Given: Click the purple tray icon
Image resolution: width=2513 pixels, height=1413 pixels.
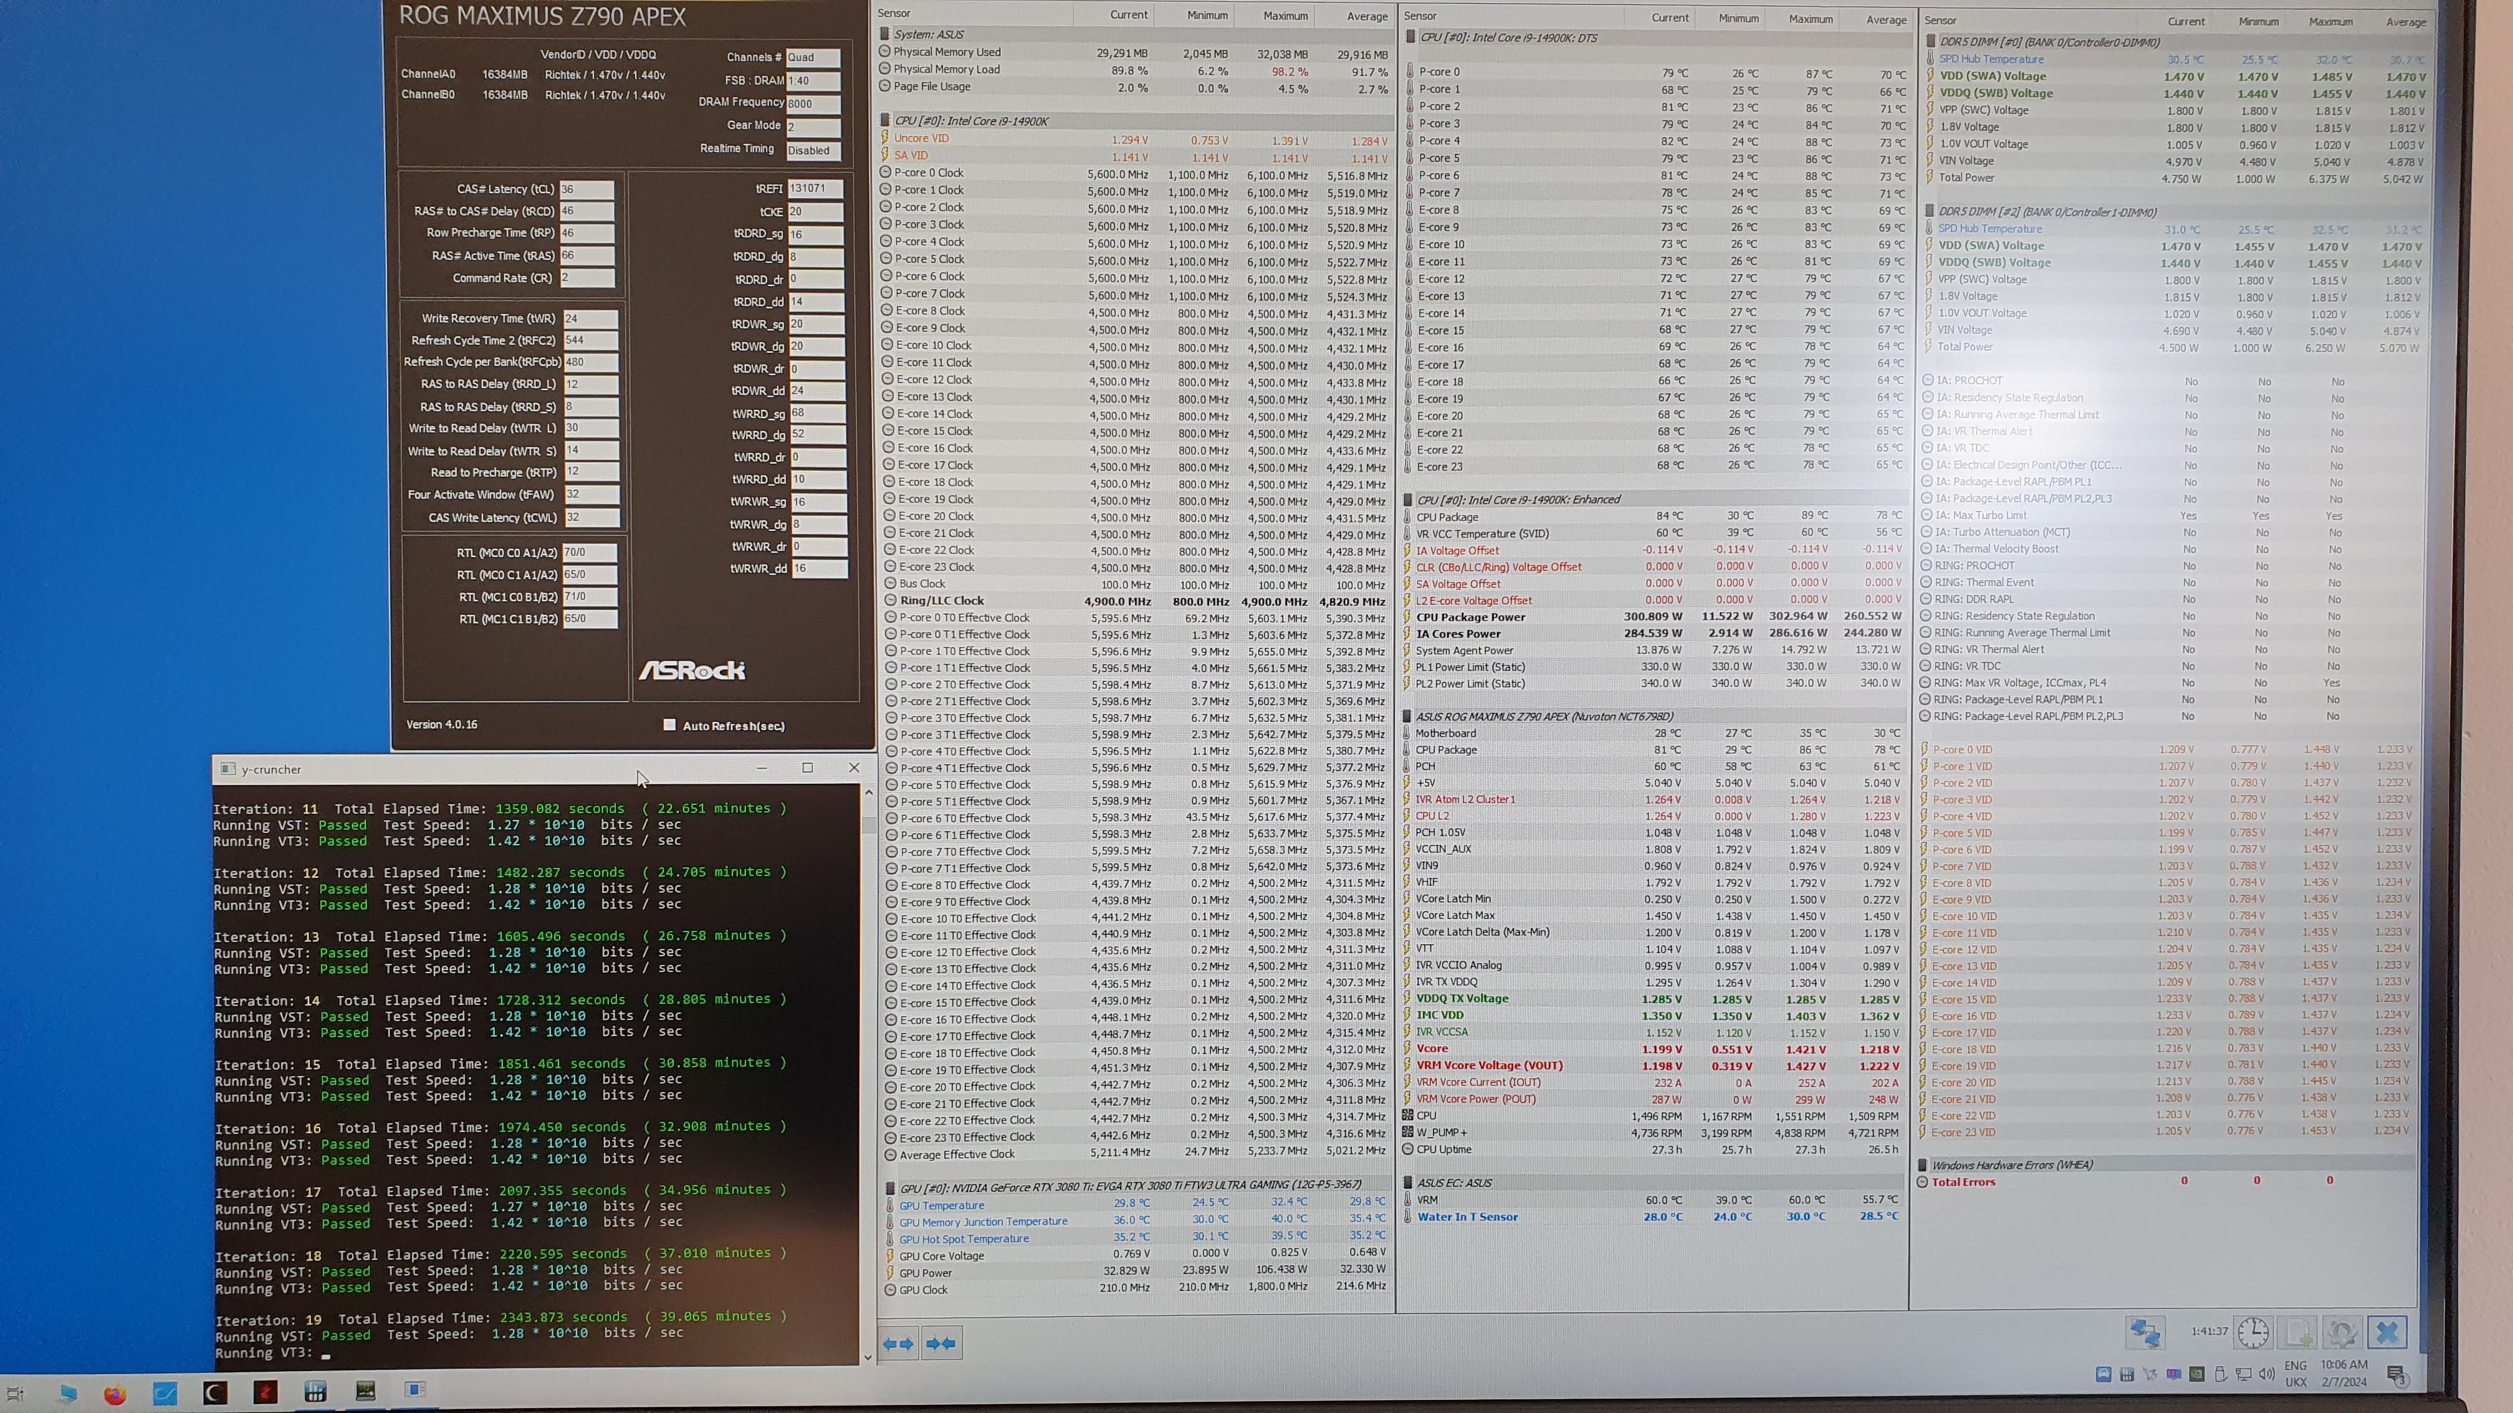Looking at the screenshot, I should pos(2173,1374).
